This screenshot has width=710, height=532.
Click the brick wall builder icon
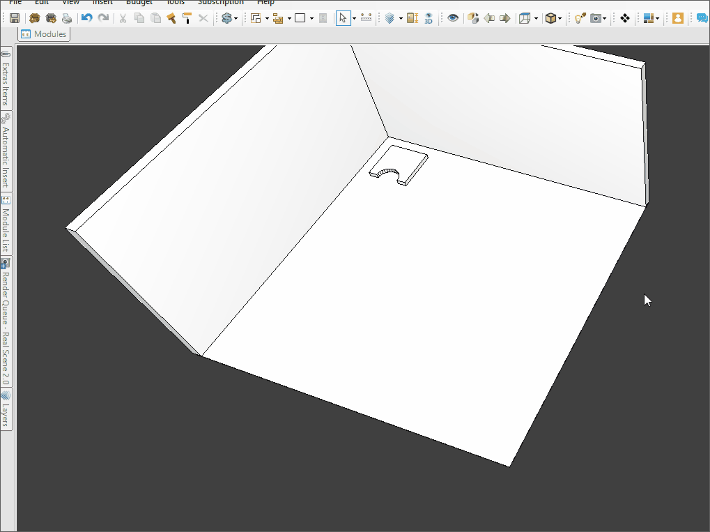pos(278,18)
